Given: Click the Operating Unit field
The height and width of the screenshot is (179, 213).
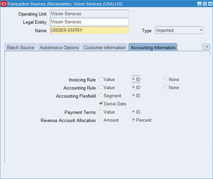Looking at the screenshot, I should (89, 14).
